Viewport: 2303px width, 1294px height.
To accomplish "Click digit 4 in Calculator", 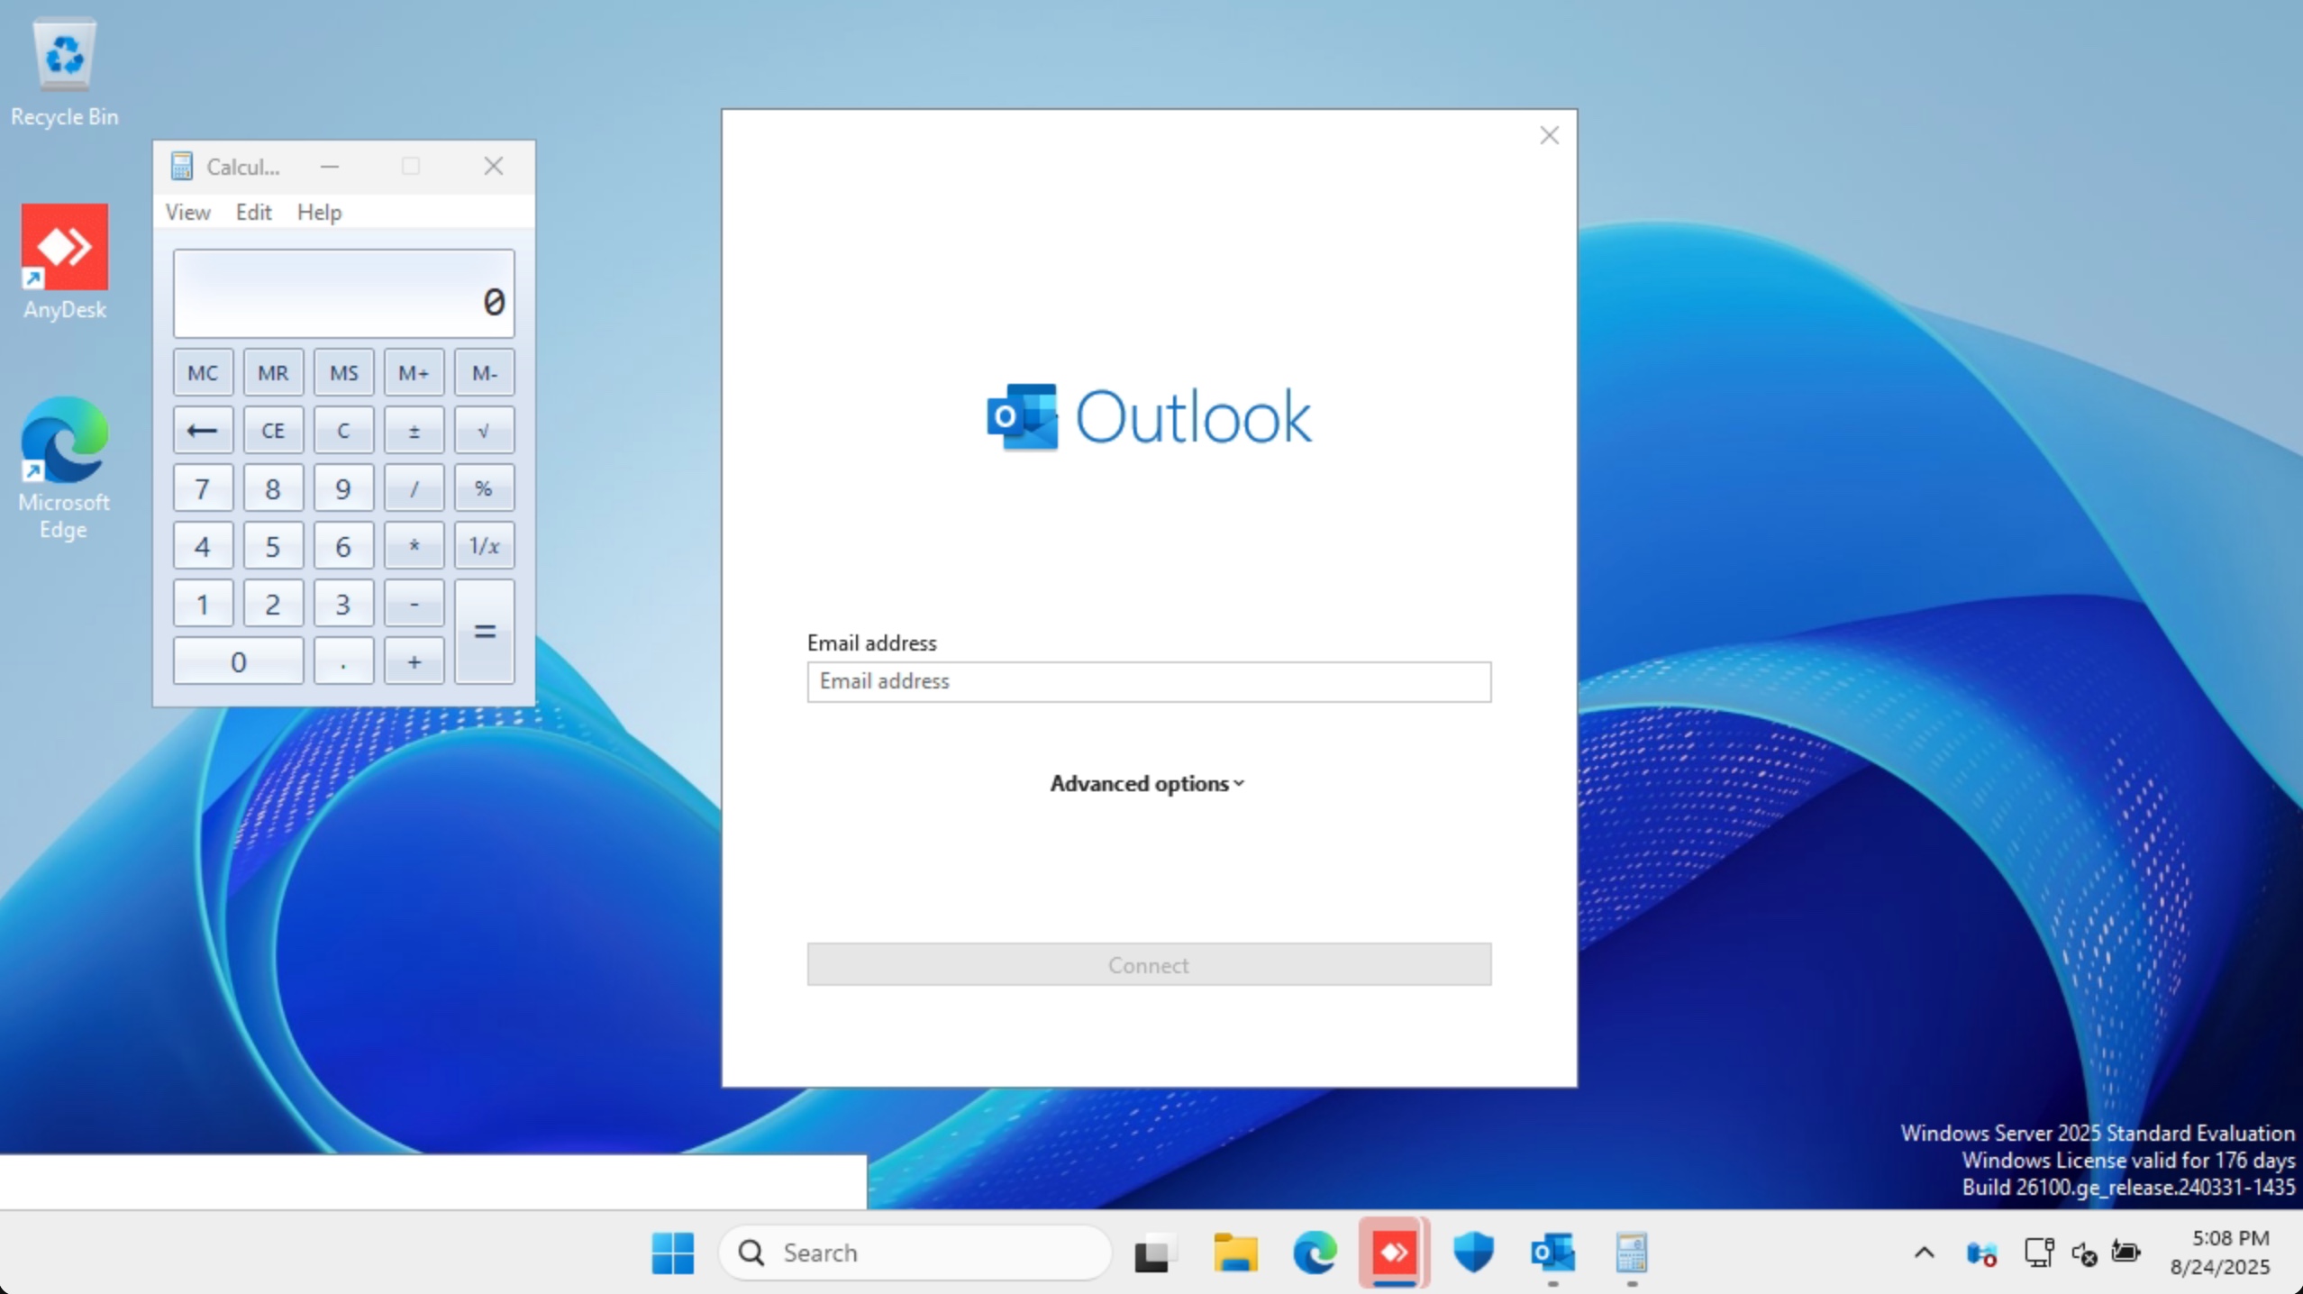I will coord(203,545).
